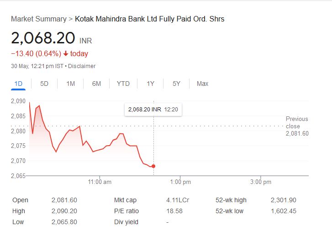Select the YTD tab
This screenshot has height=231, width=332.
123,84
